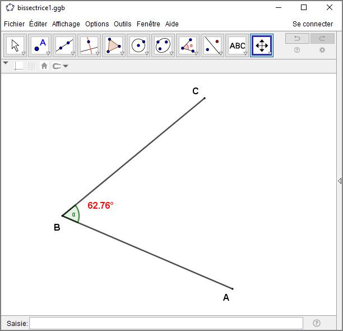
Task: Collapse the style bar triangle
Action: pos(6,63)
